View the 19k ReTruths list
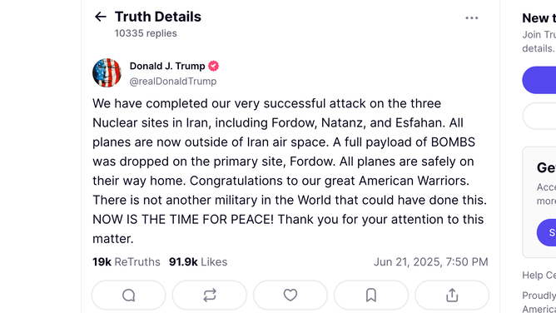Viewport: 556px width, 313px height. tap(127, 262)
